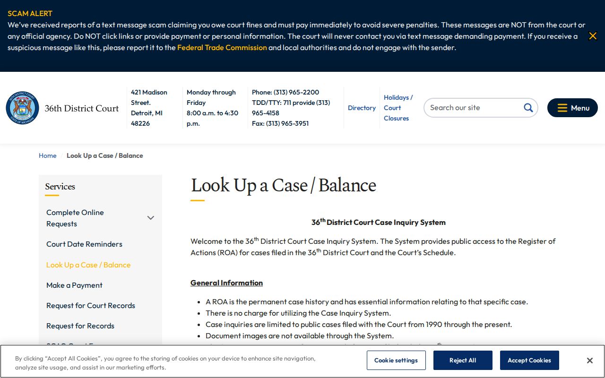Click Fax: (313) 965-3951 text
605x378 pixels.
click(280, 123)
